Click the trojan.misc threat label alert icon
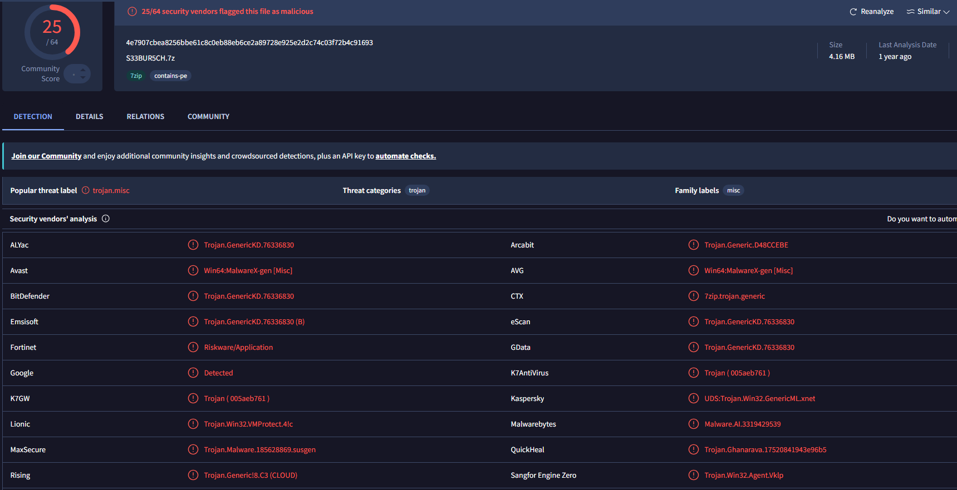Image resolution: width=957 pixels, height=490 pixels. 86,190
